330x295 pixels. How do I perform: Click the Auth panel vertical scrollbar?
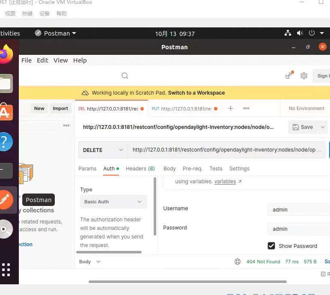coord(155,206)
